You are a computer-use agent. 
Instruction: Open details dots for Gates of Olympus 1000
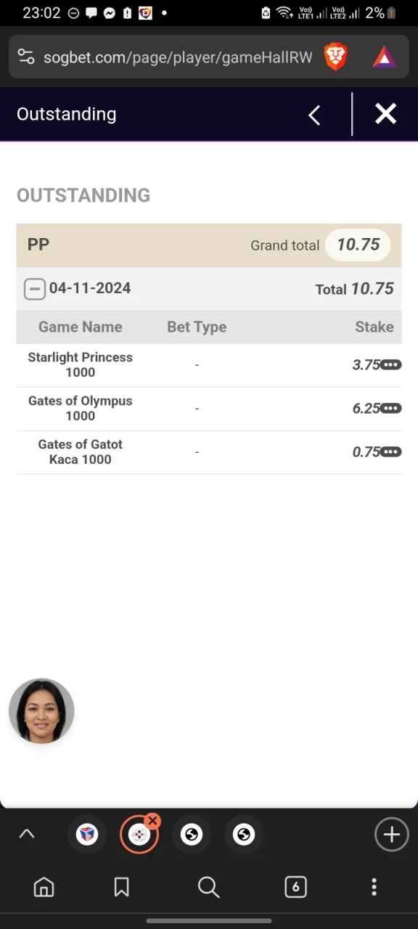(x=391, y=408)
